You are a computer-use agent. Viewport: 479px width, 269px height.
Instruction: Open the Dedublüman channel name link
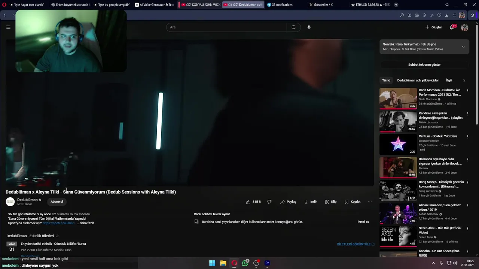coord(27,200)
